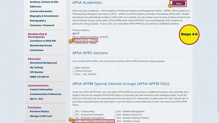
Task: Open Username / Password settings link
Action: click(42, 25)
